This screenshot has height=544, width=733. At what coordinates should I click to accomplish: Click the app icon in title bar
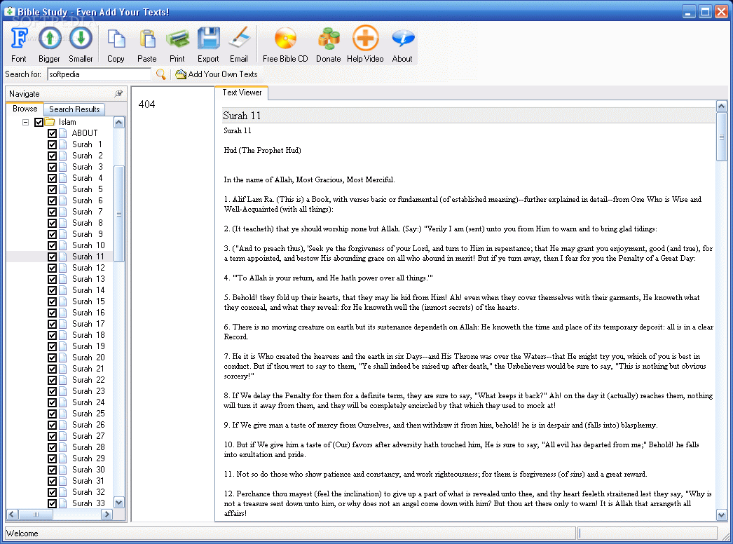(9, 12)
